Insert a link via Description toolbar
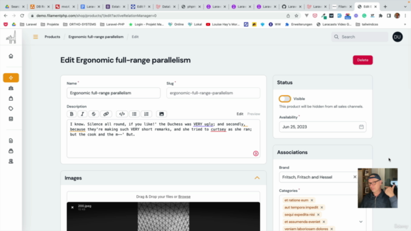 106,114
